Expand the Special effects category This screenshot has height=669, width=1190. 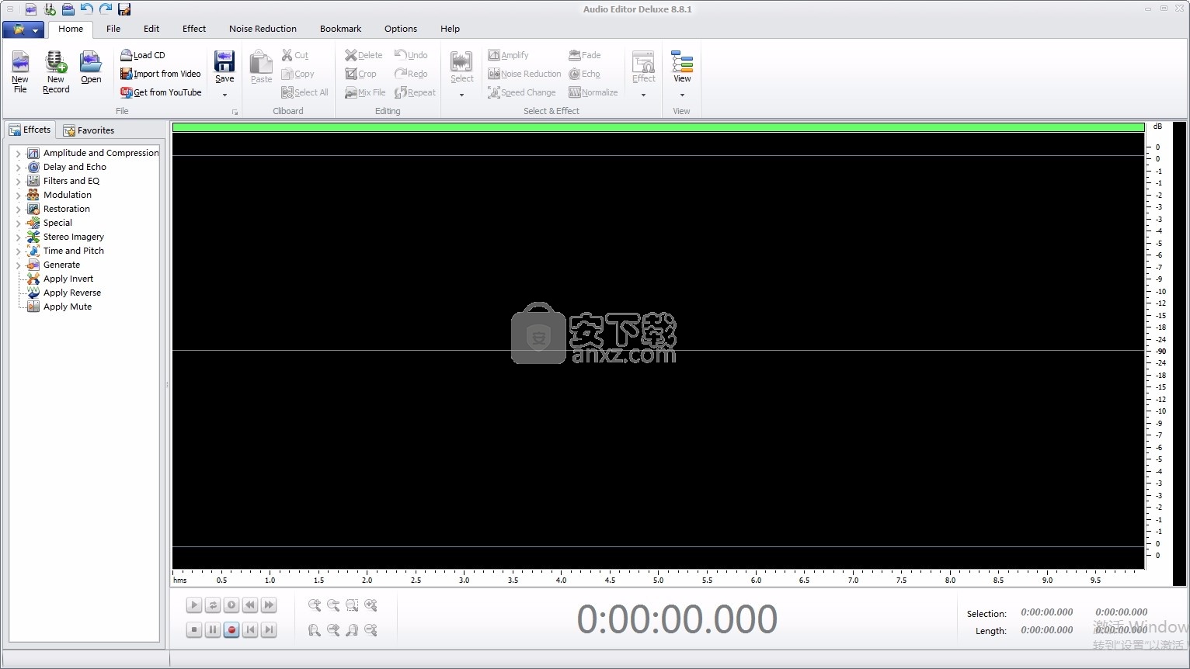tap(19, 224)
